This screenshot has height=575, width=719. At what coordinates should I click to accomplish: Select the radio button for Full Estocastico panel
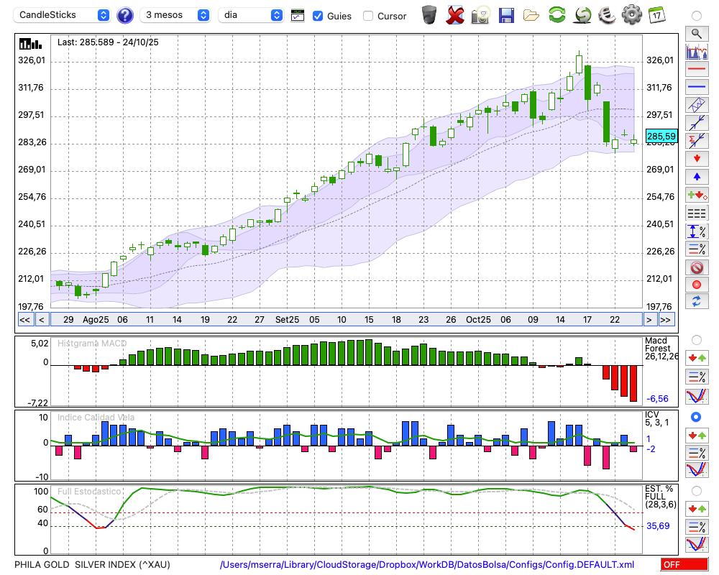697,491
